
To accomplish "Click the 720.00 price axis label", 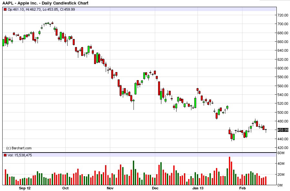I will pos(283,15).
